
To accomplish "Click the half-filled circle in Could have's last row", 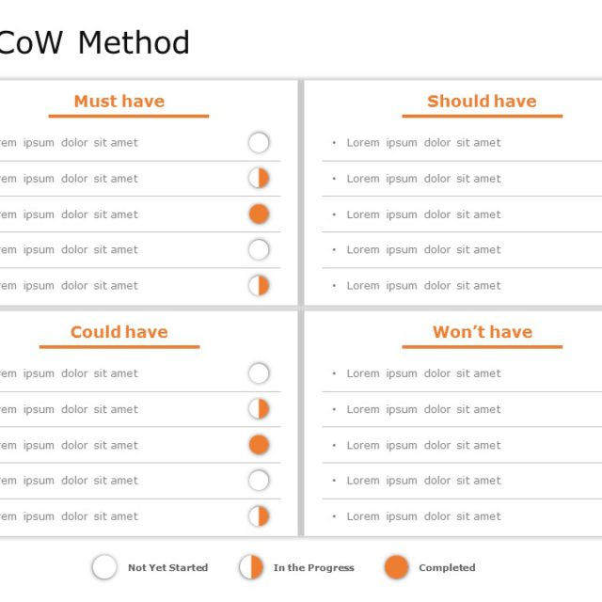I will coord(259,516).
